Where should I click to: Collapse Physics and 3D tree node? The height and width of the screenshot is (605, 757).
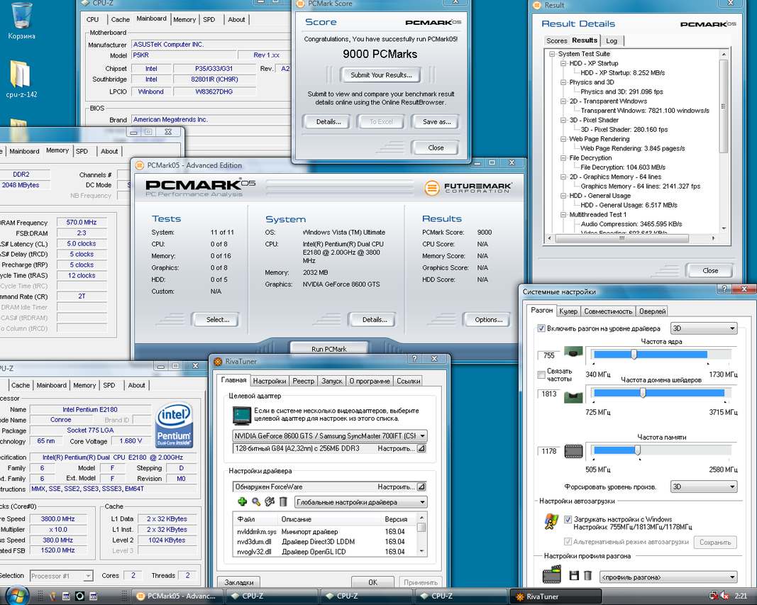click(x=563, y=82)
